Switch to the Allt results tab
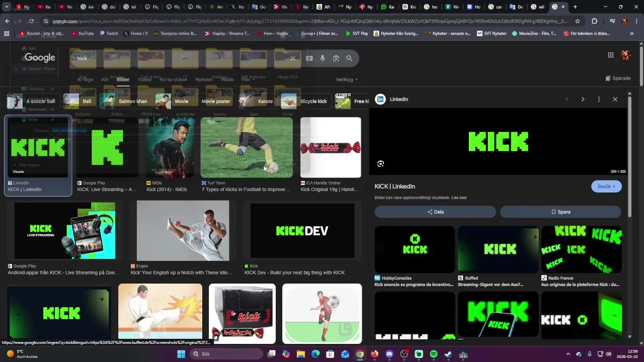The height and width of the screenshot is (362, 644). tap(105, 79)
